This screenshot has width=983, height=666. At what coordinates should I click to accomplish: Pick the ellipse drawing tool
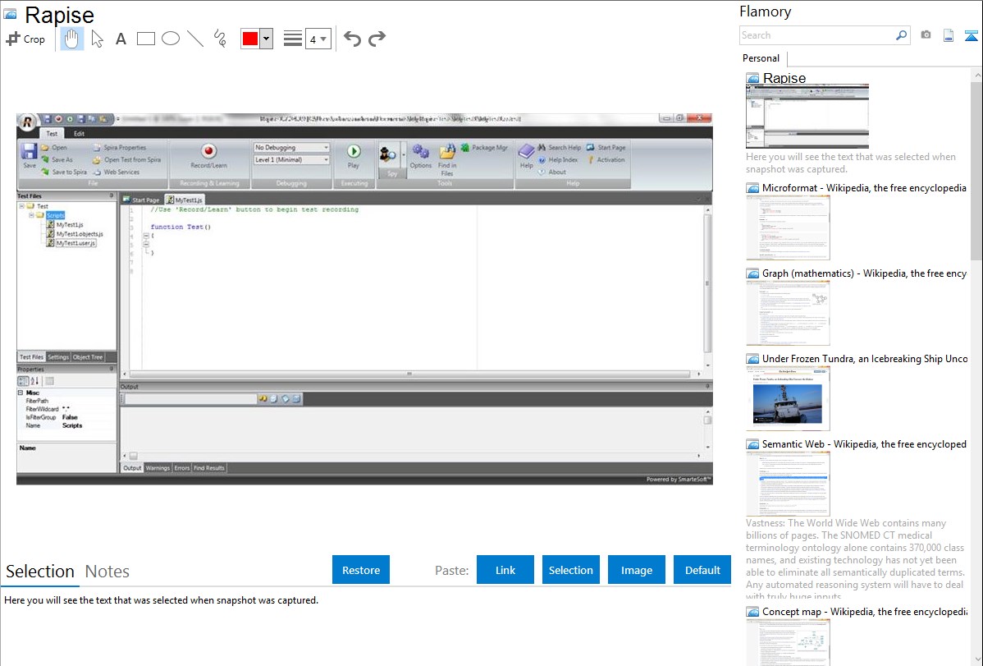click(x=171, y=39)
